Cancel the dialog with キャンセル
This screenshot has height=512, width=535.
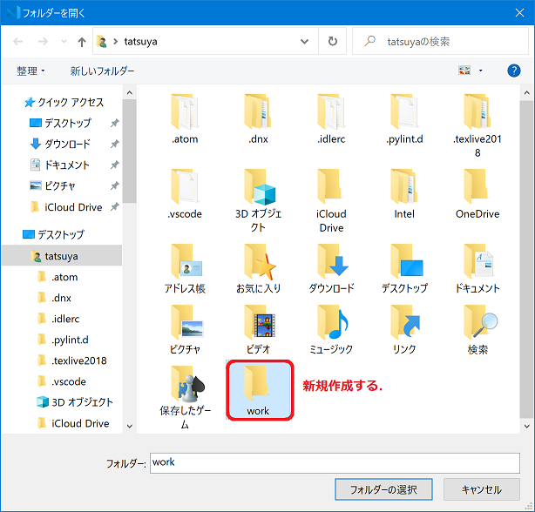point(481,489)
